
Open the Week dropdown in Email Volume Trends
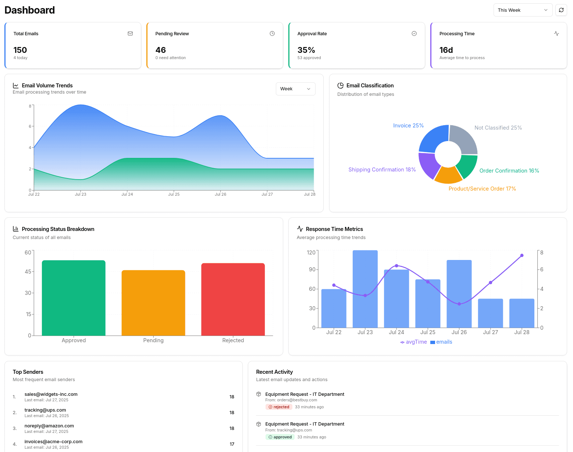click(x=295, y=89)
